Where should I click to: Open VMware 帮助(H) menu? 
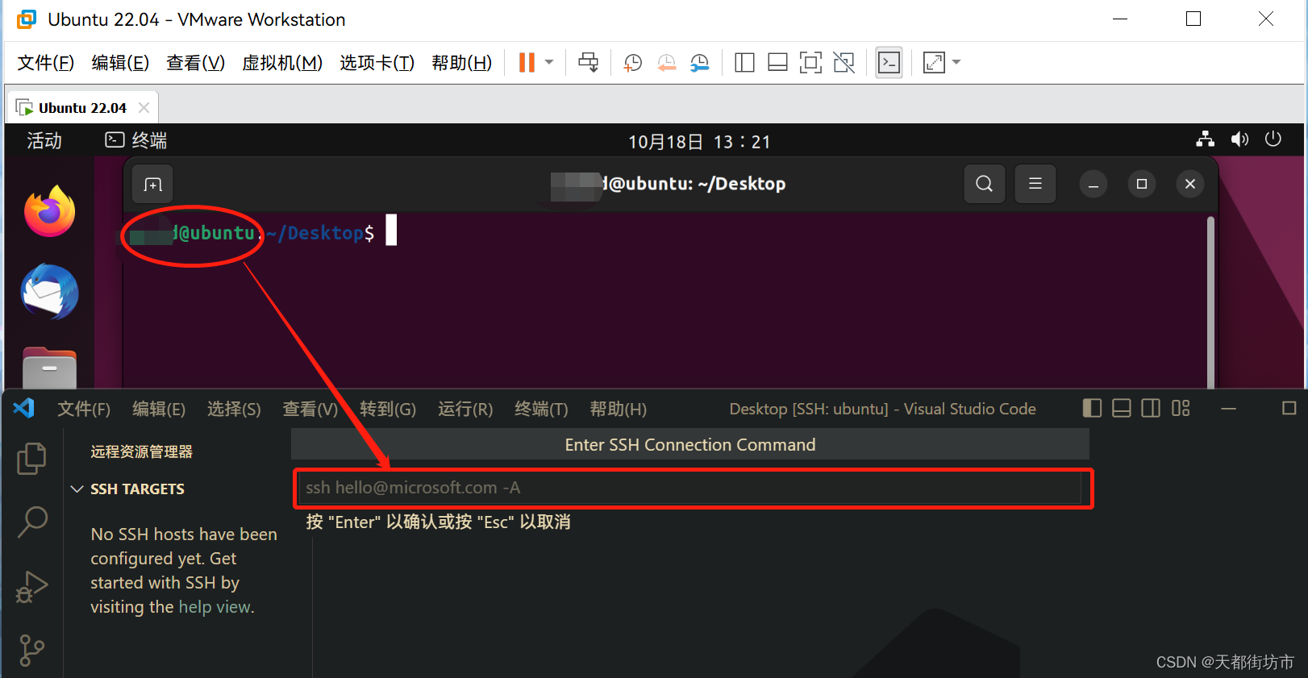point(461,63)
